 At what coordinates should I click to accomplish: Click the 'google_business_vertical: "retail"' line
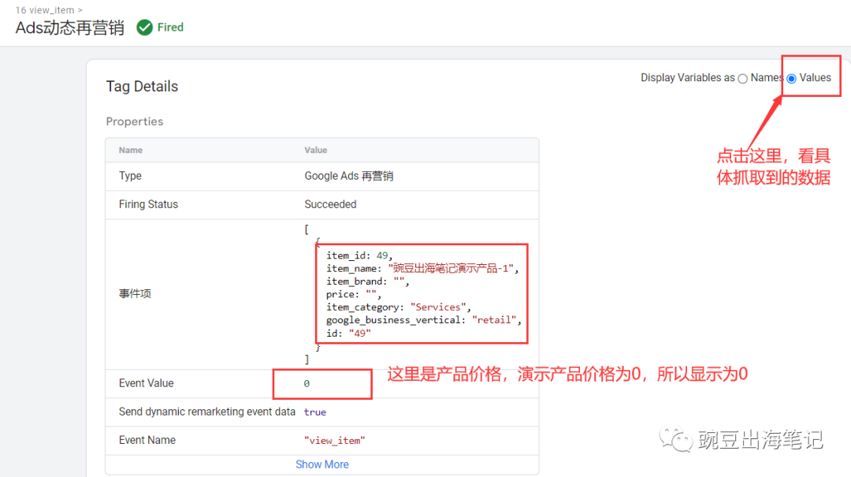click(x=424, y=320)
